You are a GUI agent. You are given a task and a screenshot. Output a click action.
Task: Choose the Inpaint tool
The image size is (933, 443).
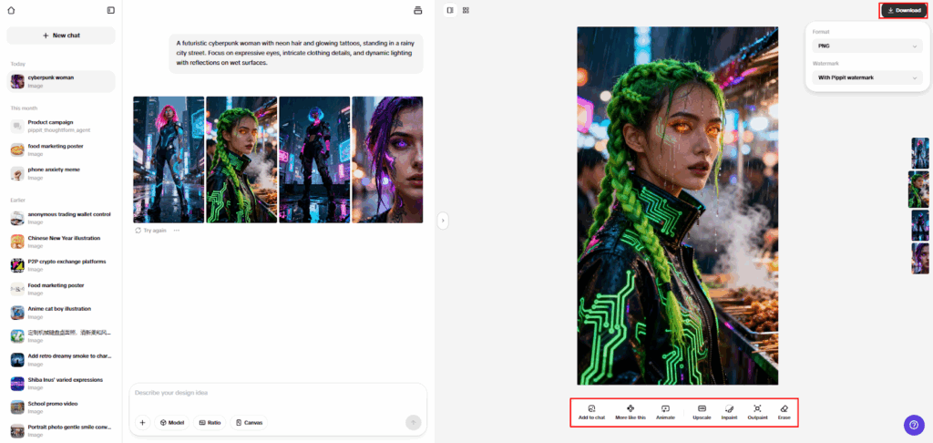729,411
